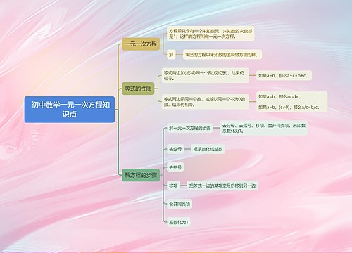Select the 一元一次方程 branch node
The height and width of the screenshot is (253, 352).
(141, 44)
